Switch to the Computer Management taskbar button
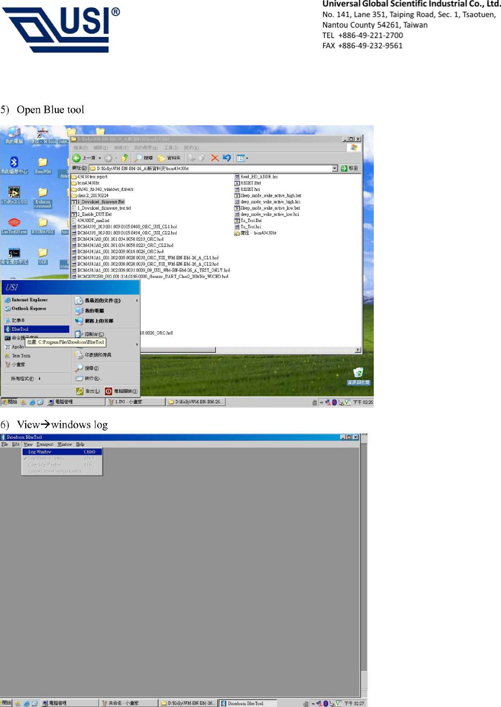Screen dimensions: 501x707 coord(76,402)
